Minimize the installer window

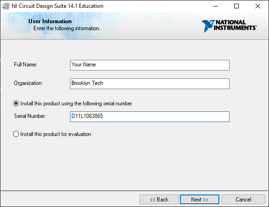(216, 6)
